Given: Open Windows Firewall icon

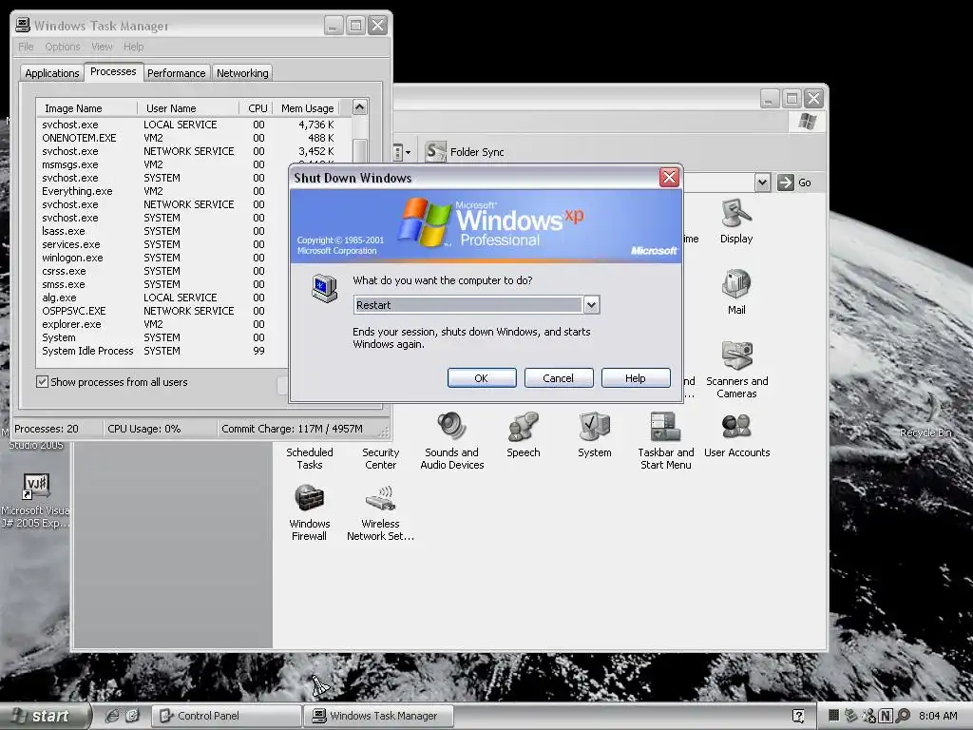Looking at the screenshot, I should (309, 512).
